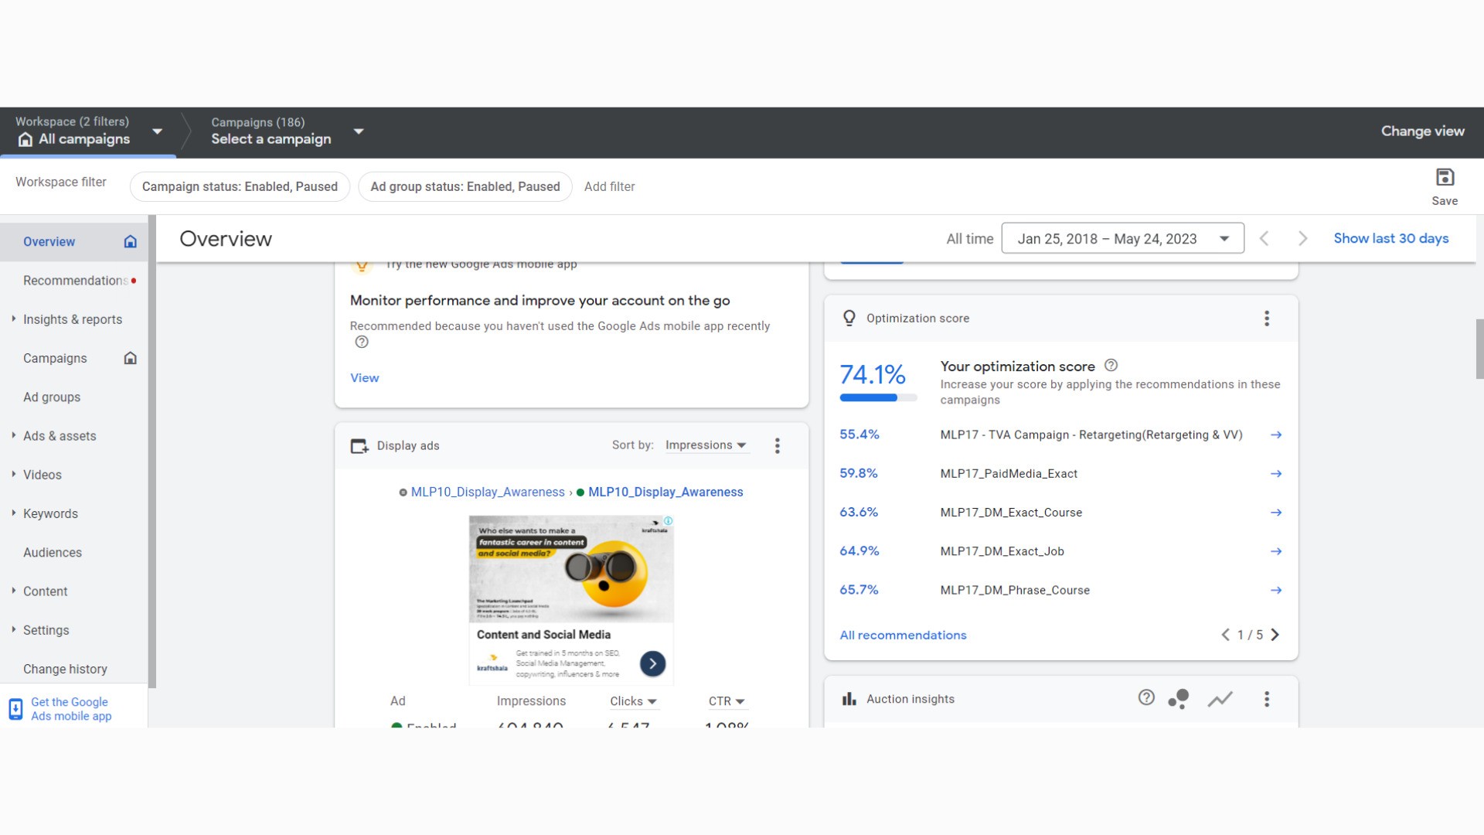The width and height of the screenshot is (1484, 835).
Task: Click the View link for the mobile app
Action: click(364, 378)
